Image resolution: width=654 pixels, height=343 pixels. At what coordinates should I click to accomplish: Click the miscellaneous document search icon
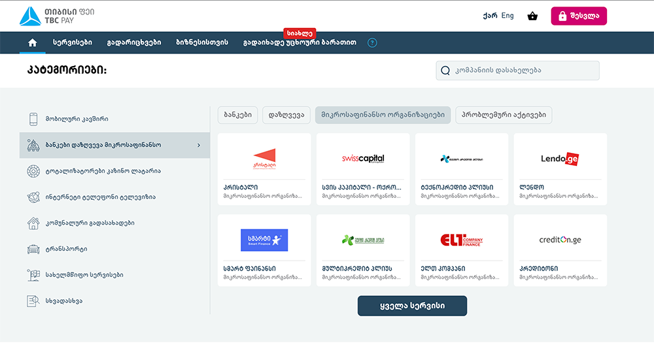click(33, 301)
